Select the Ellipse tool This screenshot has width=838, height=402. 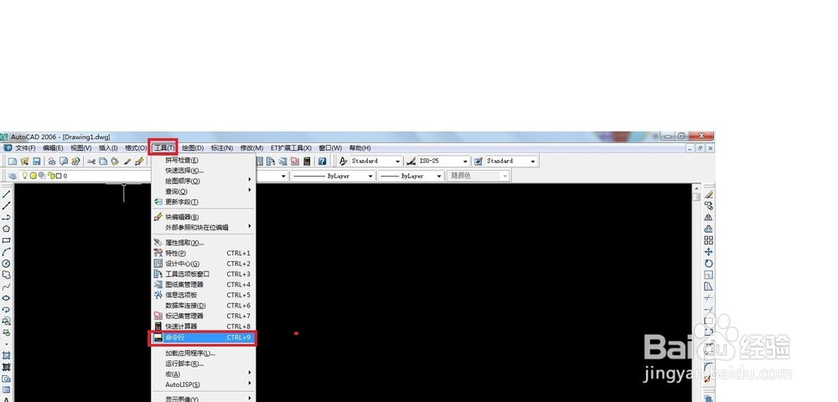coord(7,298)
